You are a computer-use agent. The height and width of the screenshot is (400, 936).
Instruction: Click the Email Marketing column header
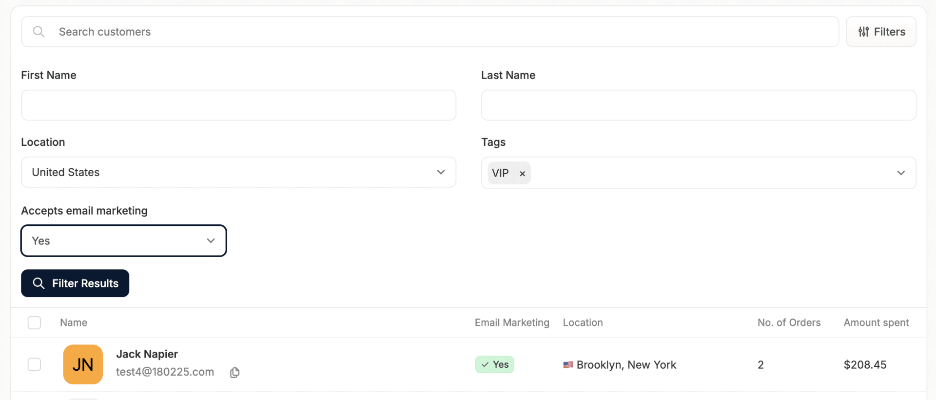tap(512, 322)
